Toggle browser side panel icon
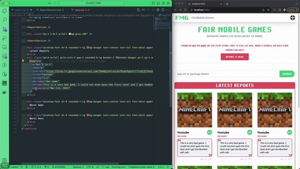This screenshot has width=300, height=169. click(x=279, y=10)
